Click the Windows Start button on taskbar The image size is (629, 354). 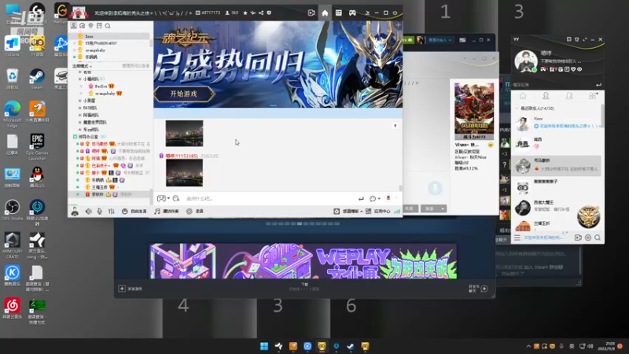[x=264, y=346]
